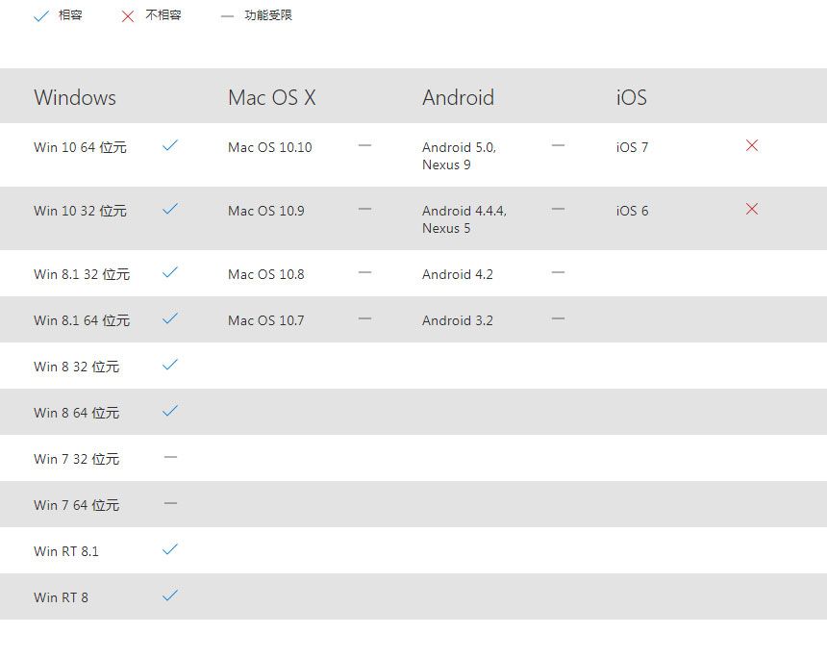Select the Win RT 8.1 text

coord(66,551)
